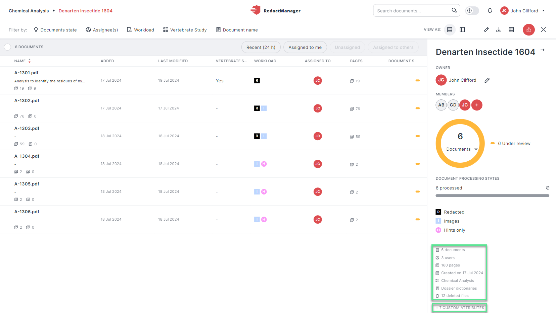Click pages icon in A-1302.pdf row
Screen dimensions: 556x313
tap(352, 109)
